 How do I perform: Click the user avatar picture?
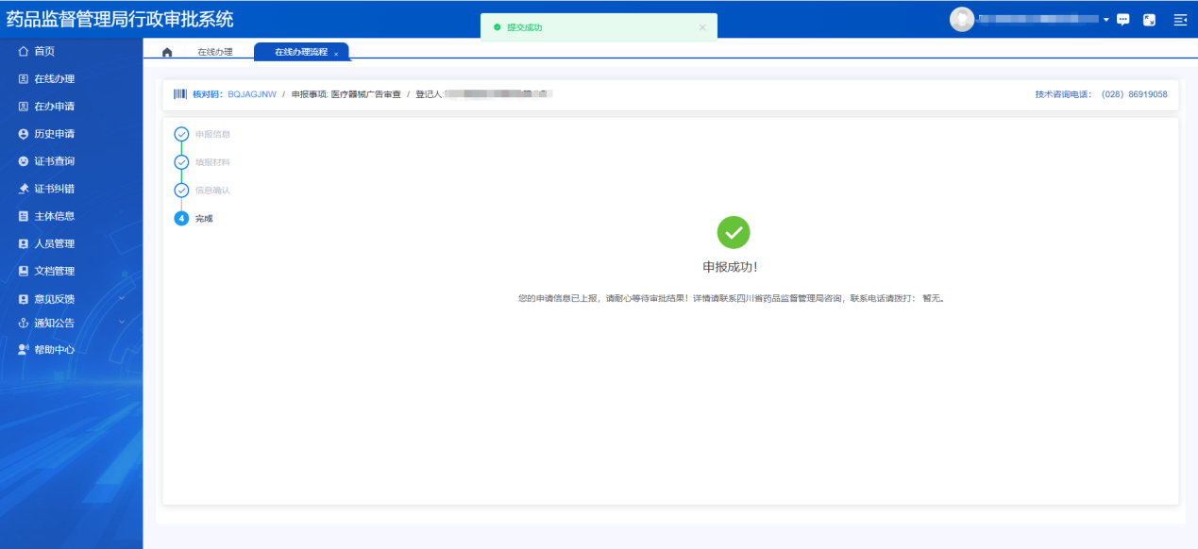coord(961,20)
